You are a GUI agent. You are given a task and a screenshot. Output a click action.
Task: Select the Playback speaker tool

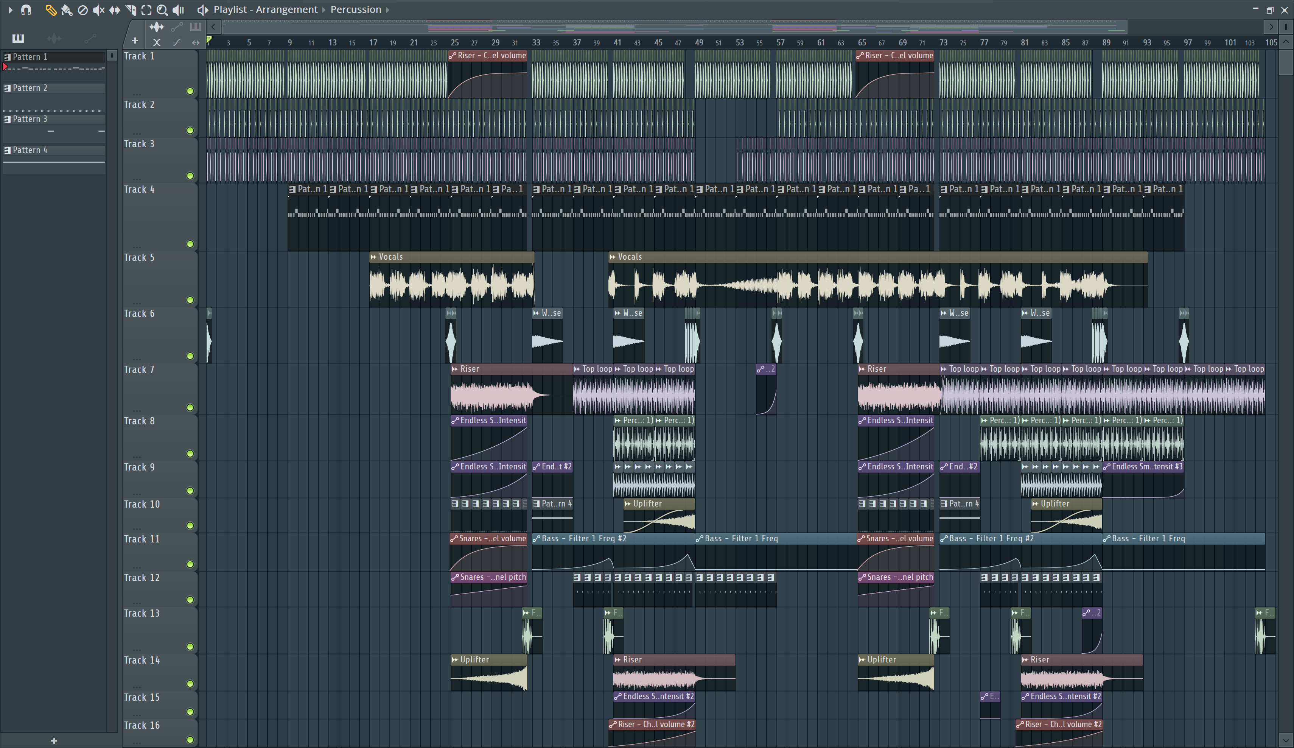pyautogui.click(x=178, y=10)
